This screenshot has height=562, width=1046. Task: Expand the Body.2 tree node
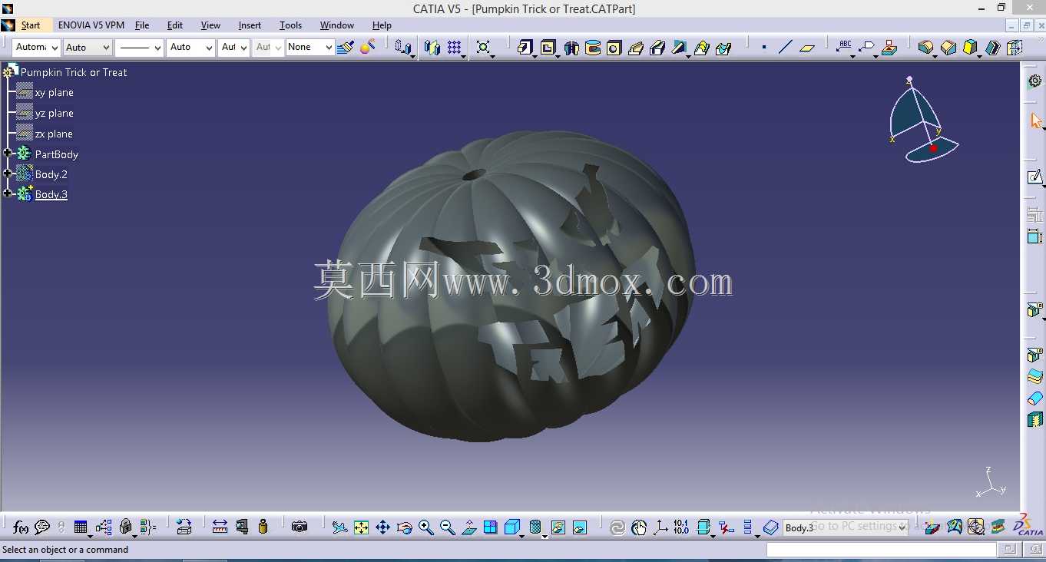tap(8, 174)
